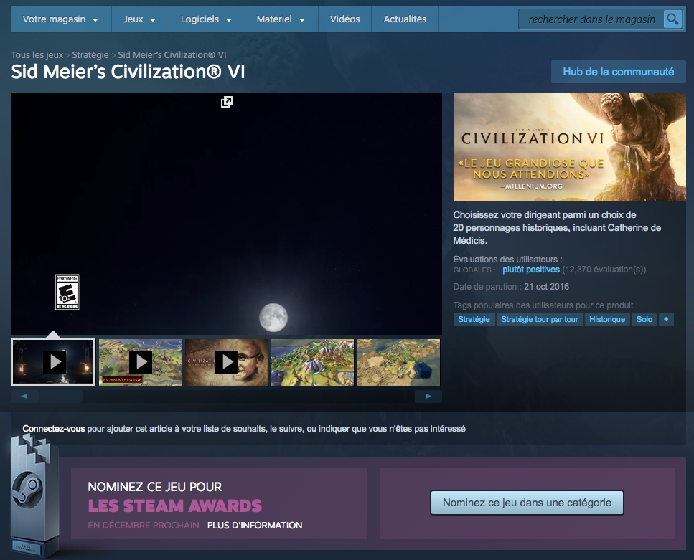Open PLUS D'INFORMATION link

(x=255, y=526)
